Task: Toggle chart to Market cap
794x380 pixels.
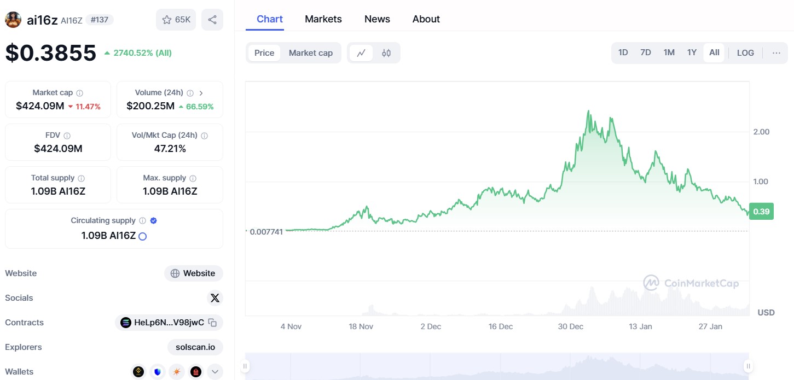Action: pos(310,53)
